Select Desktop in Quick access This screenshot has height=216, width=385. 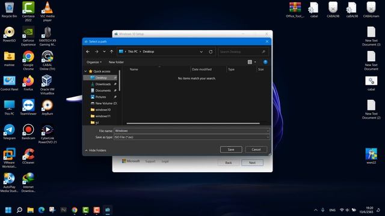(100, 77)
